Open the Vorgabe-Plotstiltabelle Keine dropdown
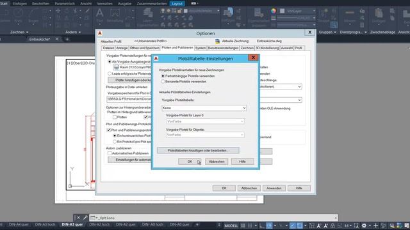 click(204, 108)
